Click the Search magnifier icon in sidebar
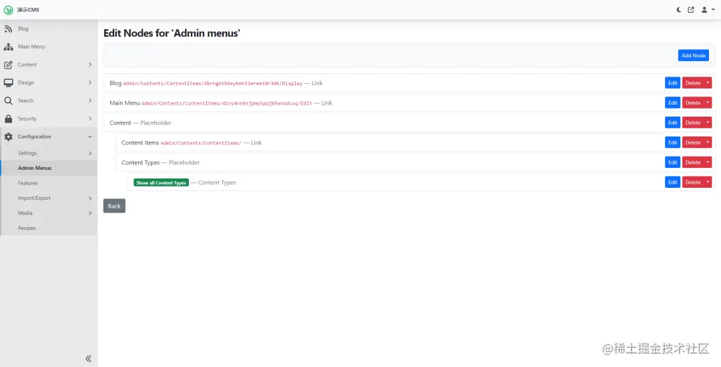The width and height of the screenshot is (721, 367). 8,101
